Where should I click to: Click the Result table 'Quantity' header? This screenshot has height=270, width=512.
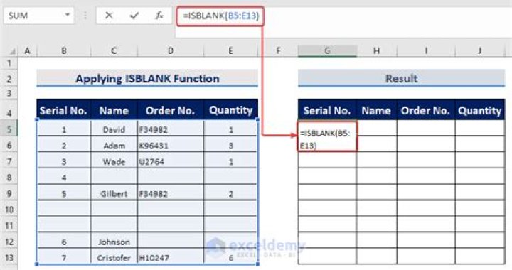[480, 111]
